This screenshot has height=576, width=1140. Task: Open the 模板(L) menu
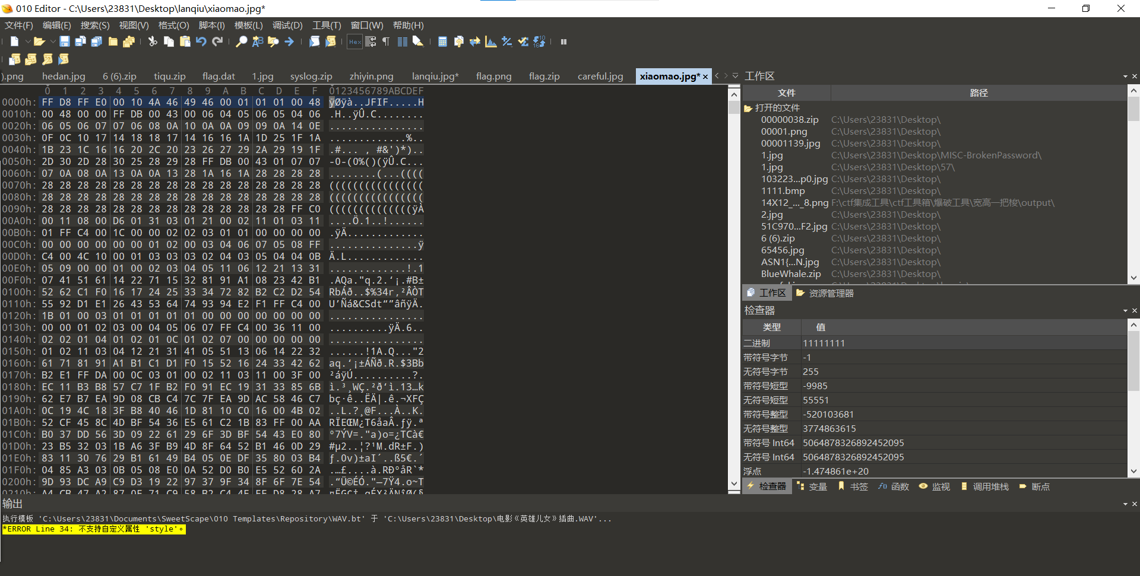248,26
